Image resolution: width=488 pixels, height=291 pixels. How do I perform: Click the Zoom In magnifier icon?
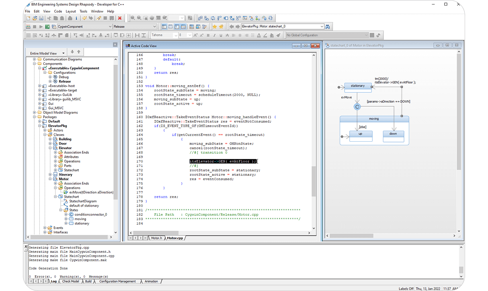tap(133, 18)
